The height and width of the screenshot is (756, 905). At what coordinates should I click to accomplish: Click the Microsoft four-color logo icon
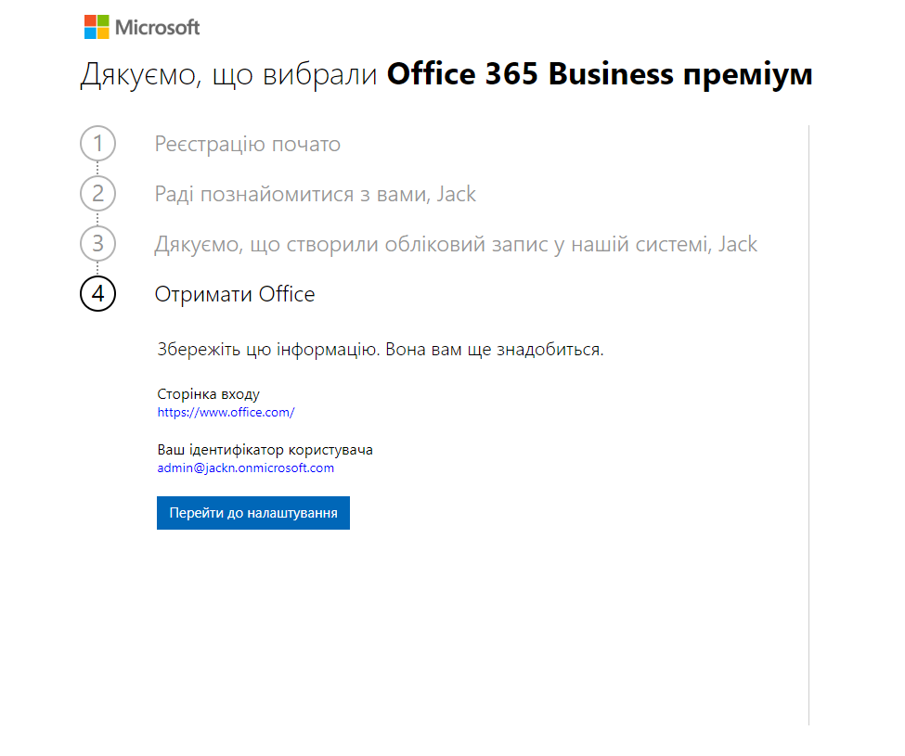point(97,27)
